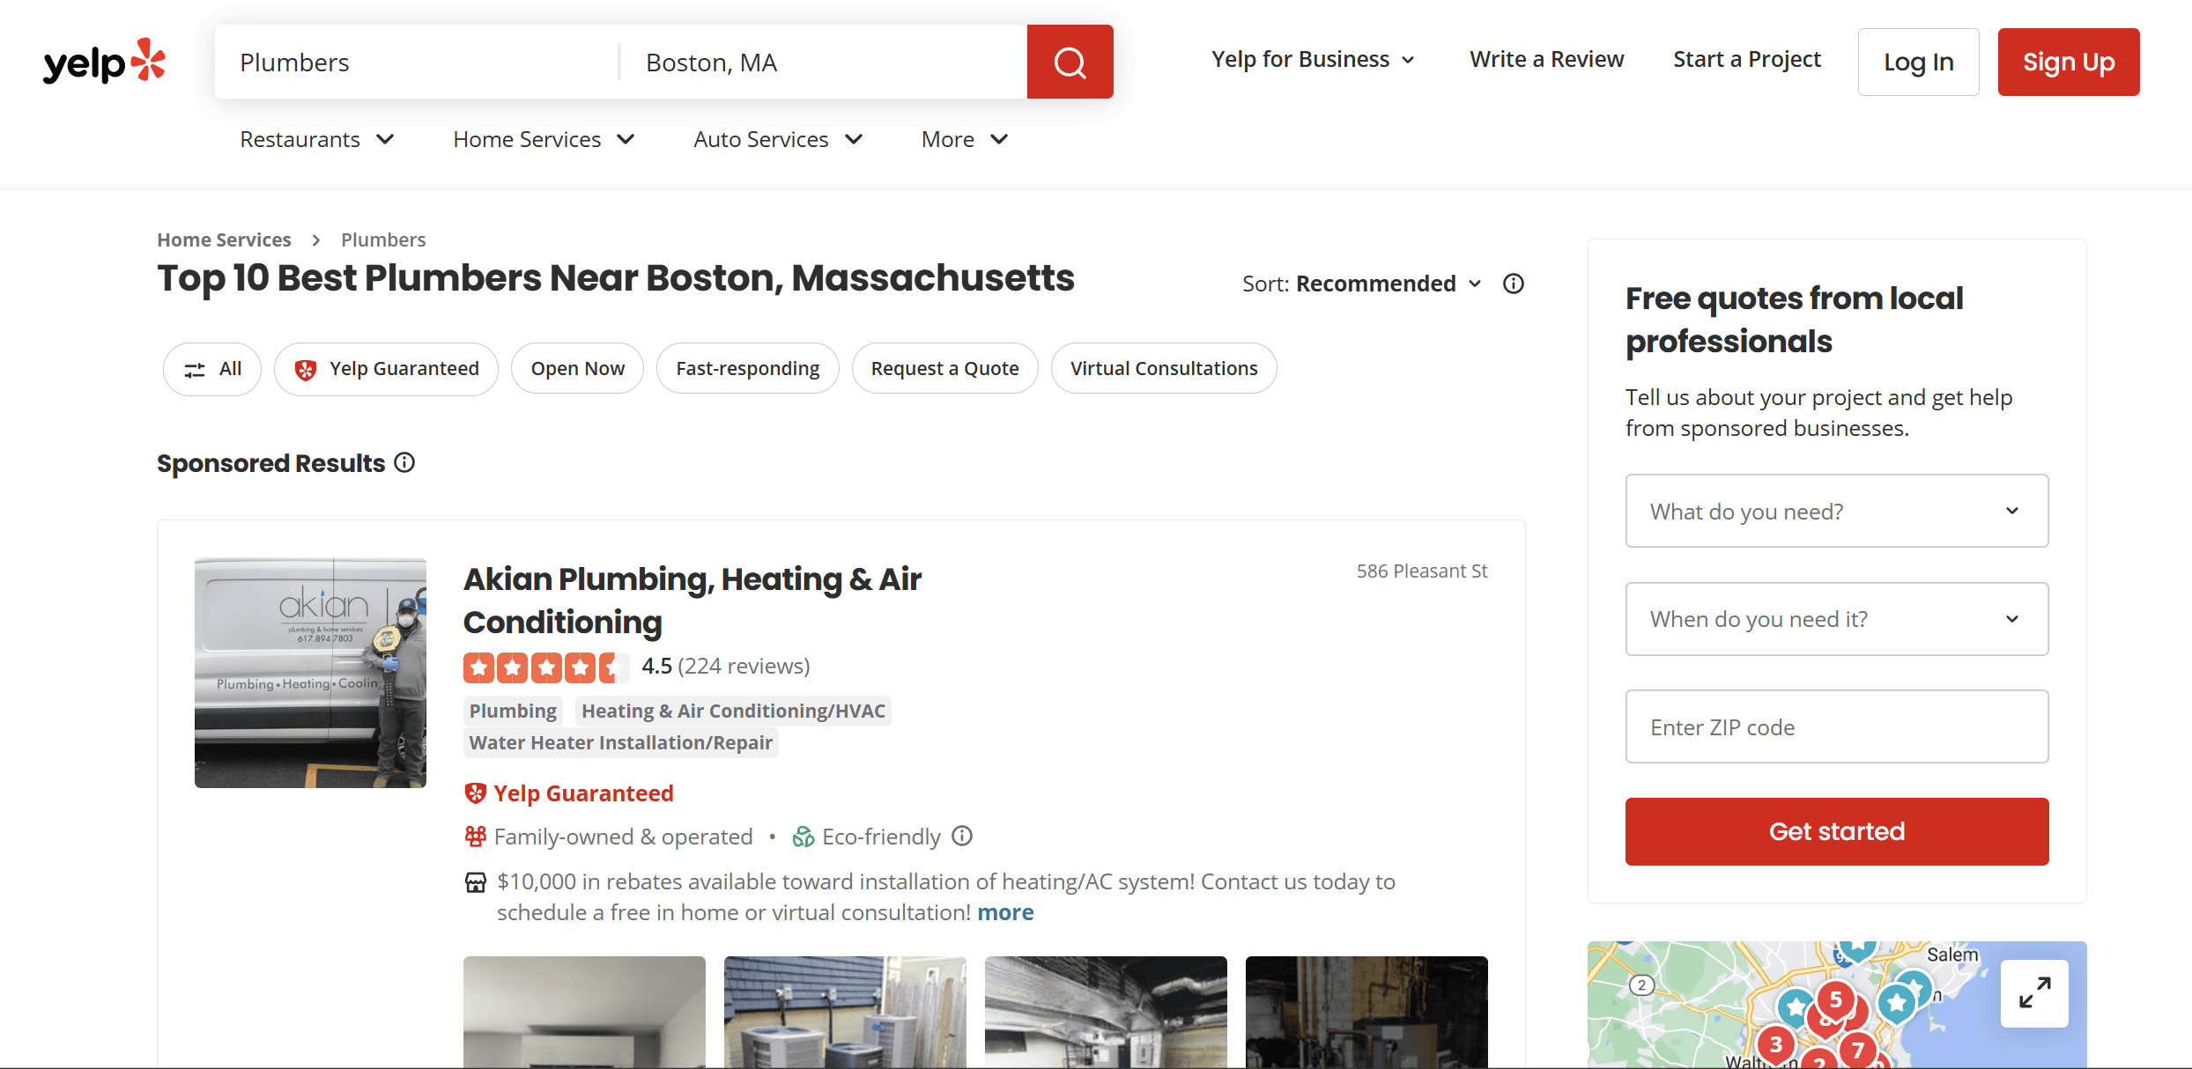Click the Plumbers breadcrumb

coord(383,240)
